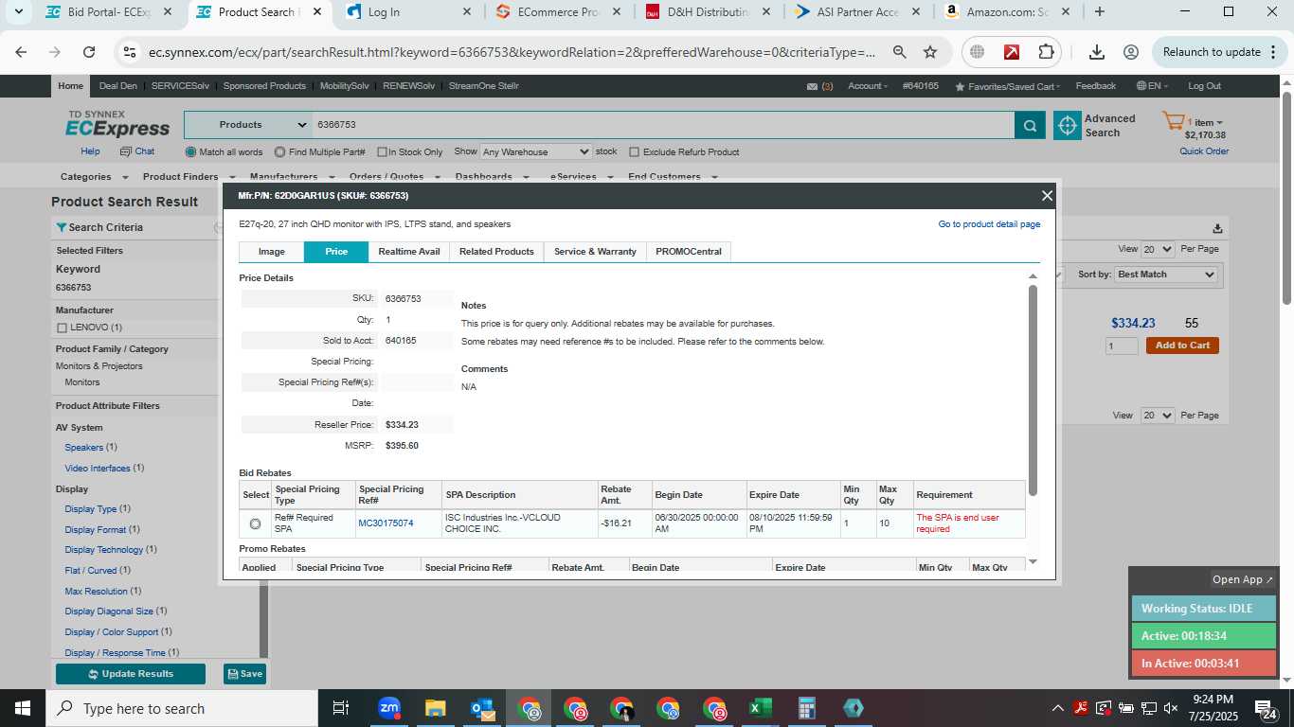Image resolution: width=1294 pixels, height=727 pixels.
Task: Switch to the Related Products tab
Action: pos(496,252)
